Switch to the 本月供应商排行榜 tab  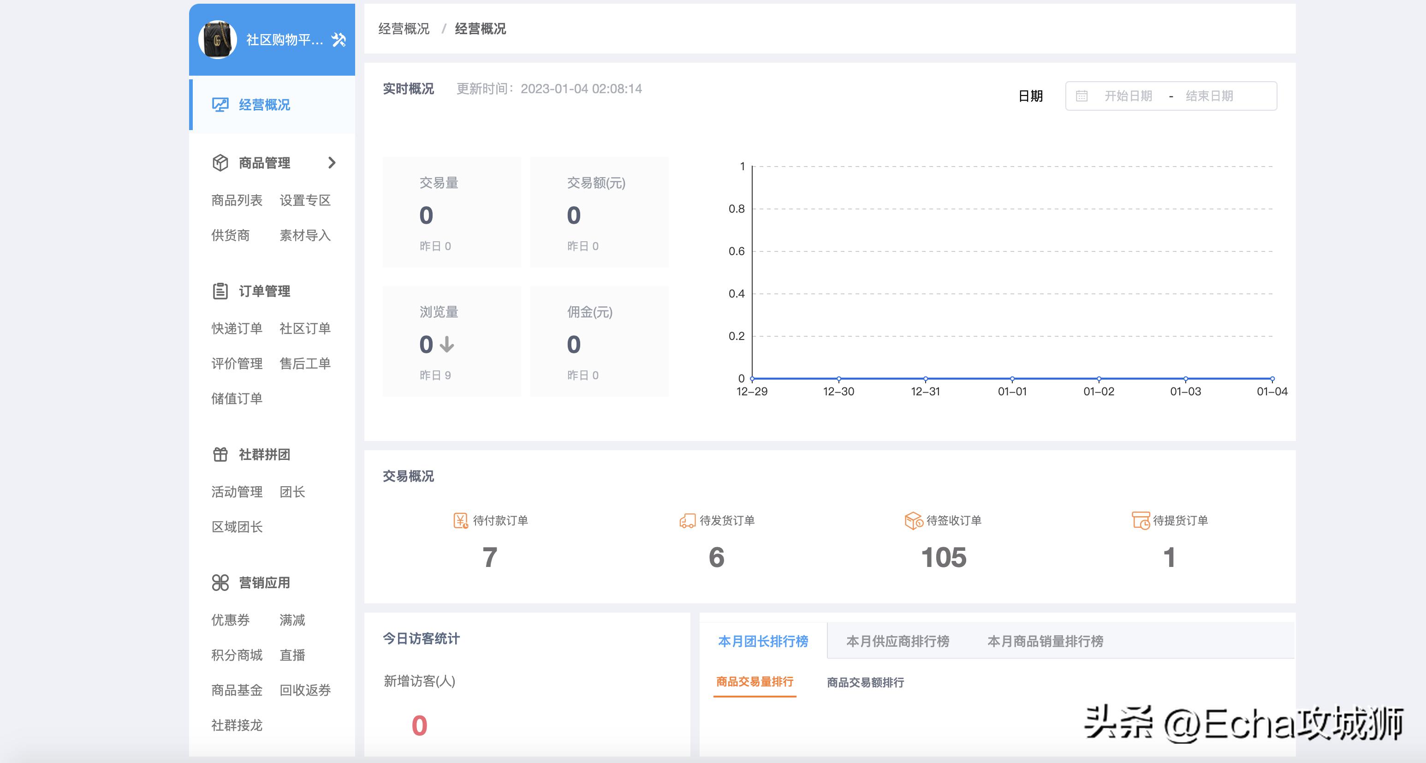coord(897,641)
